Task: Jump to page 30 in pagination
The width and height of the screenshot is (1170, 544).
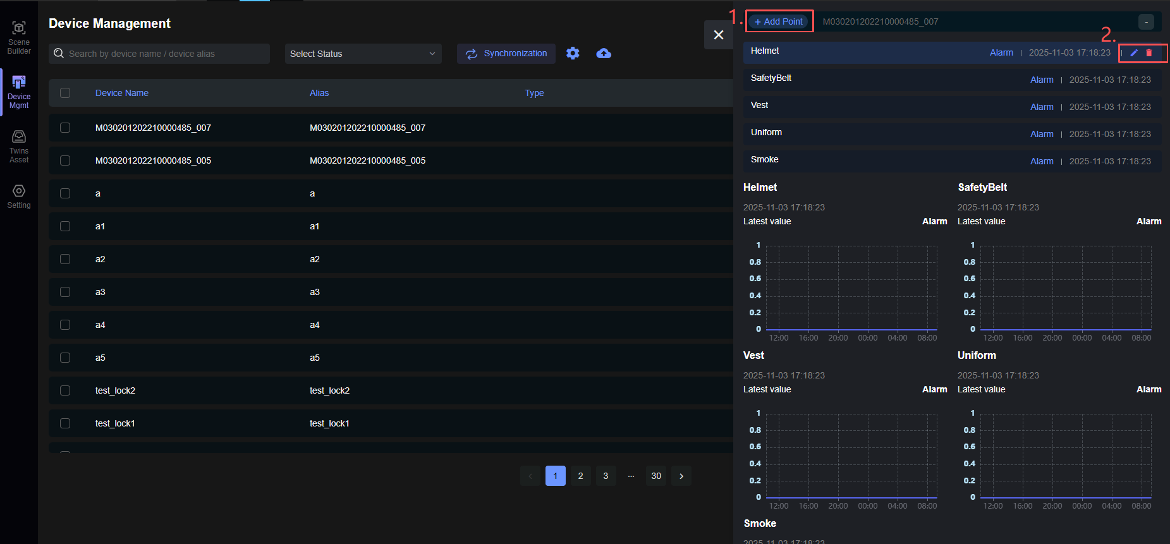Action: click(x=656, y=476)
